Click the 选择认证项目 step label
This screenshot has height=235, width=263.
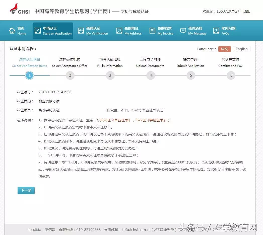click(29, 59)
